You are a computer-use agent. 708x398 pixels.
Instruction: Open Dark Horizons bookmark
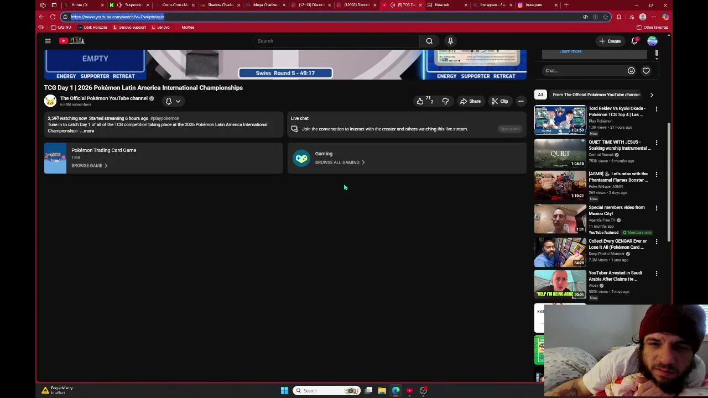pyautogui.click(x=93, y=27)
